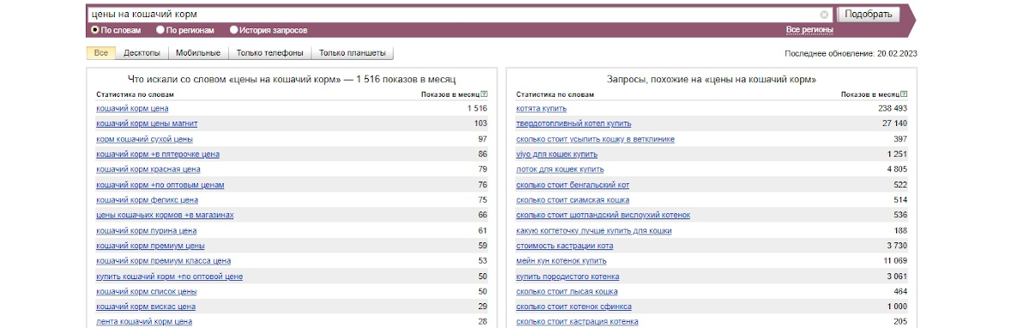This screenshot has width=1029, height=328.
Task: Open the 'viyo для кошек купить' link
Action: click(x=557, y=154)
